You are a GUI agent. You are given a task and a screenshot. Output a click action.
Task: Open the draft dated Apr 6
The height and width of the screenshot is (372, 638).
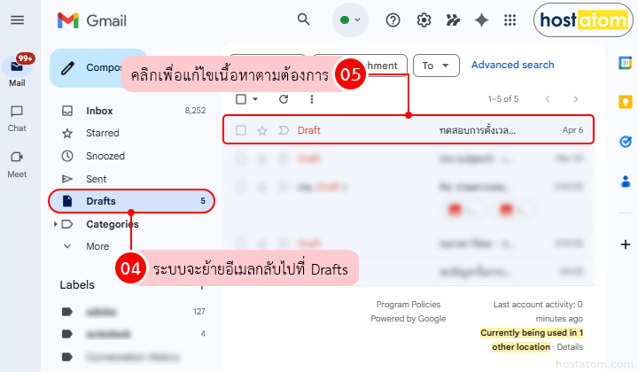(408, 130)
